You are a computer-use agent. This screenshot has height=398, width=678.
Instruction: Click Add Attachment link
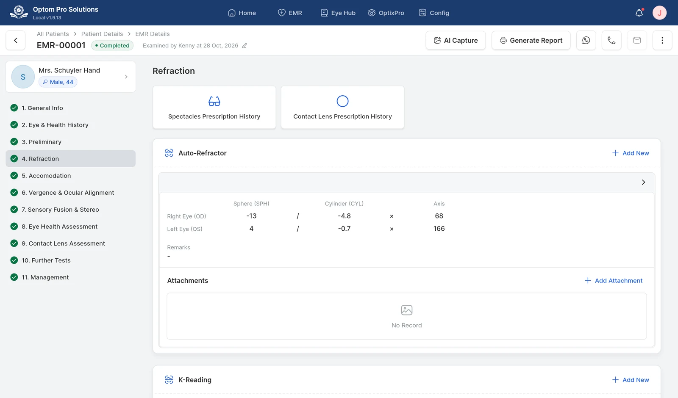pyautogui.click(x=614, y=281)
